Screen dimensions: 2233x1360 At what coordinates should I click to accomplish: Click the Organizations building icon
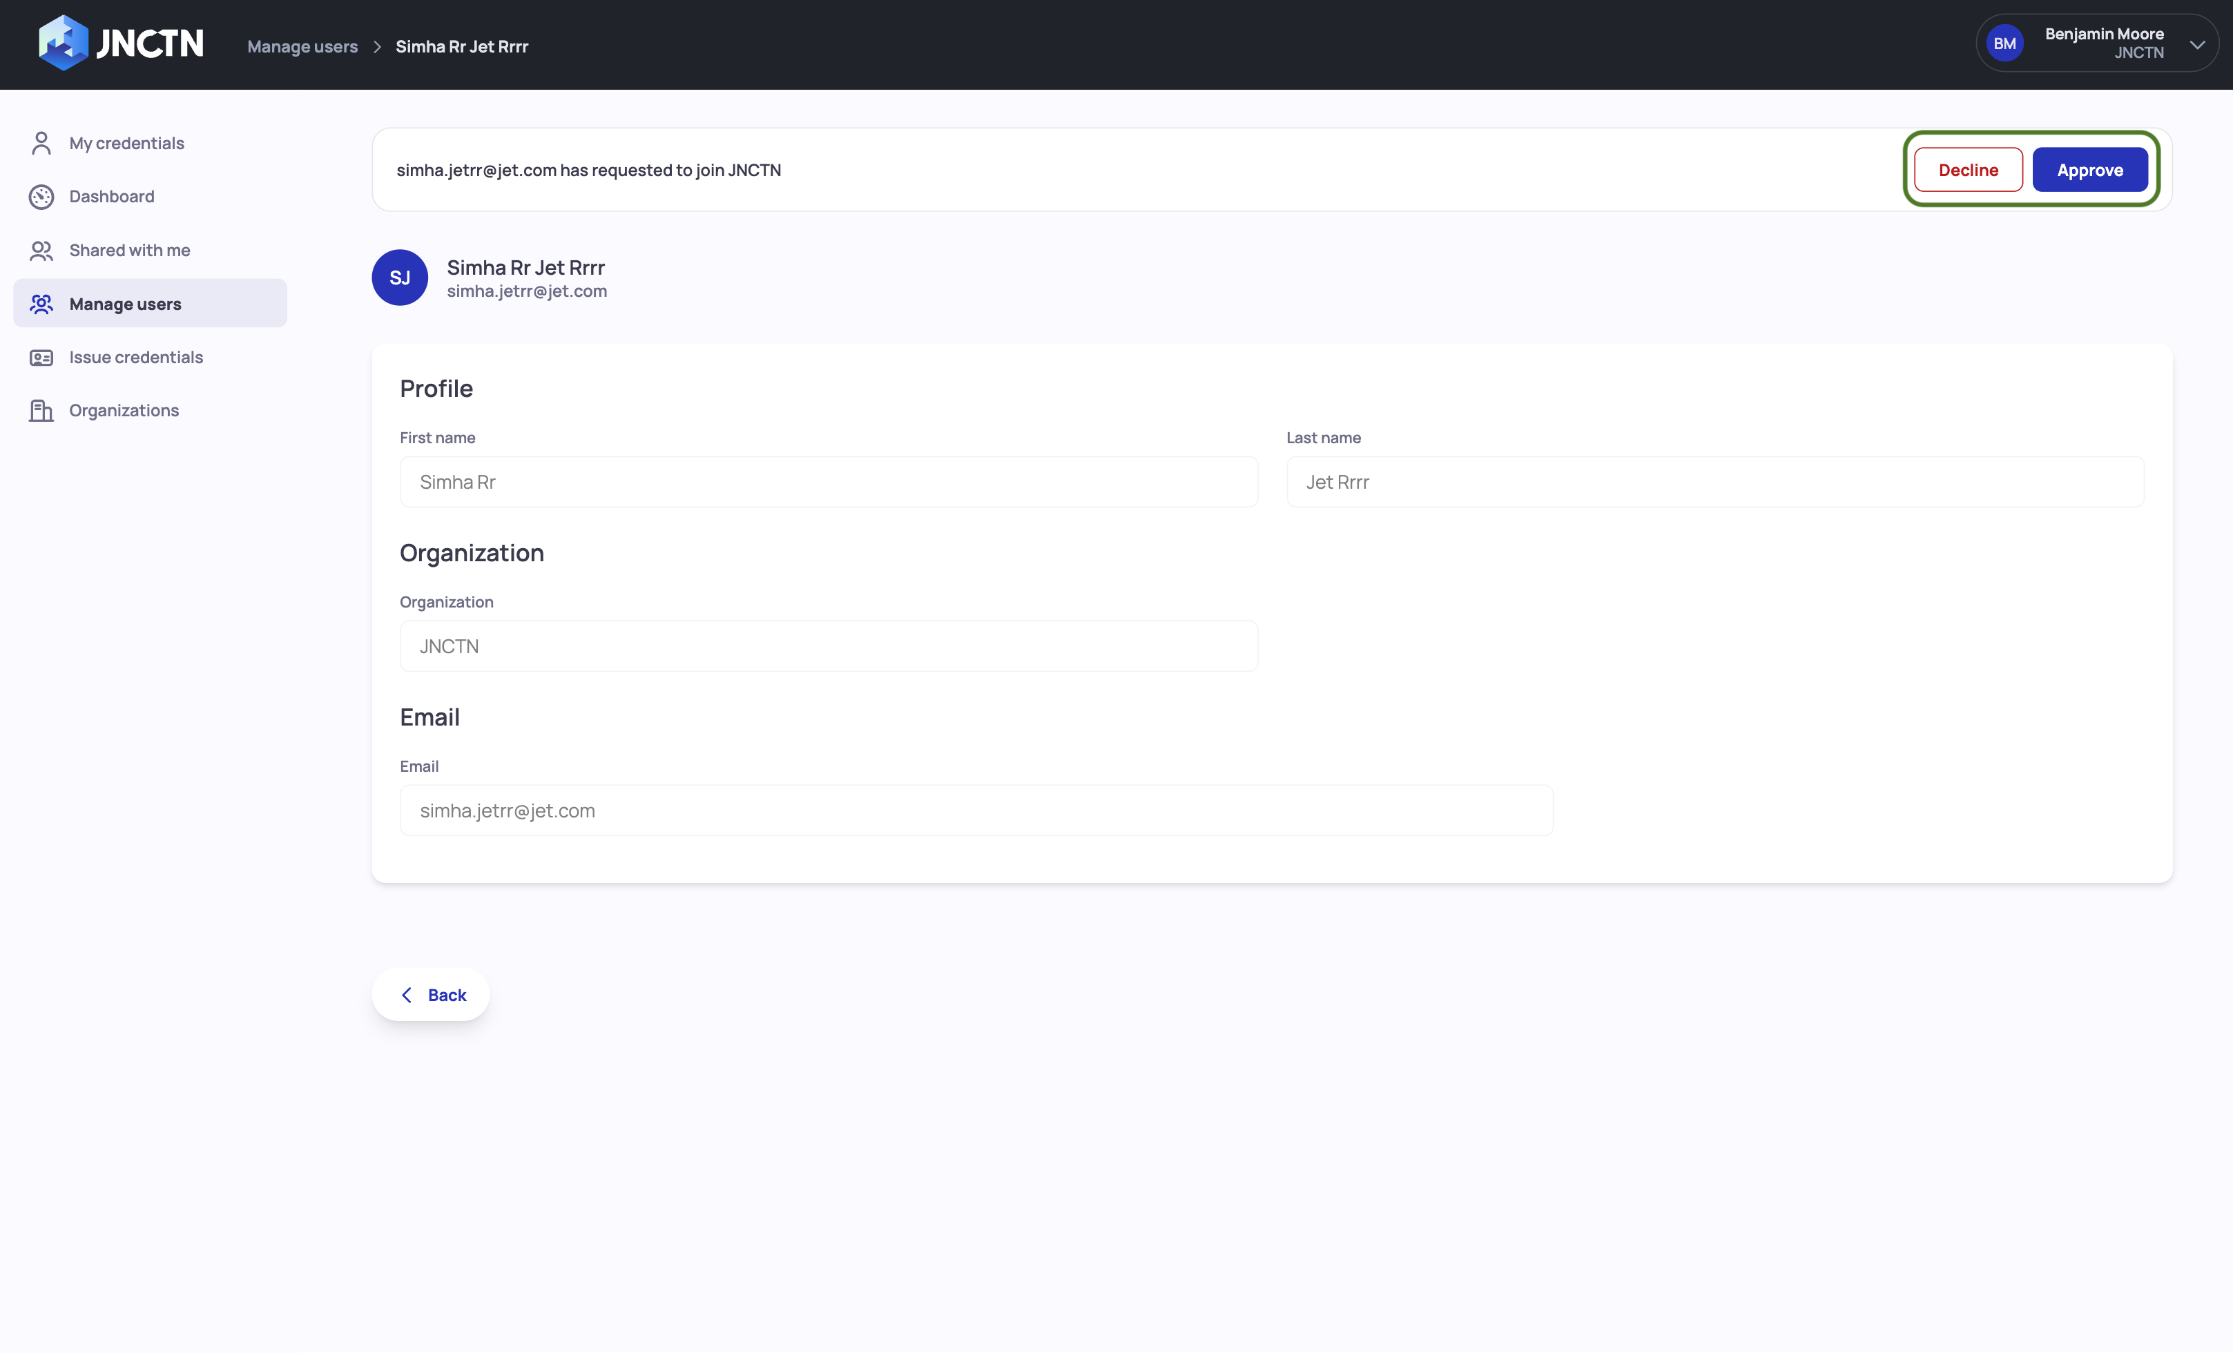pos(41,411)
